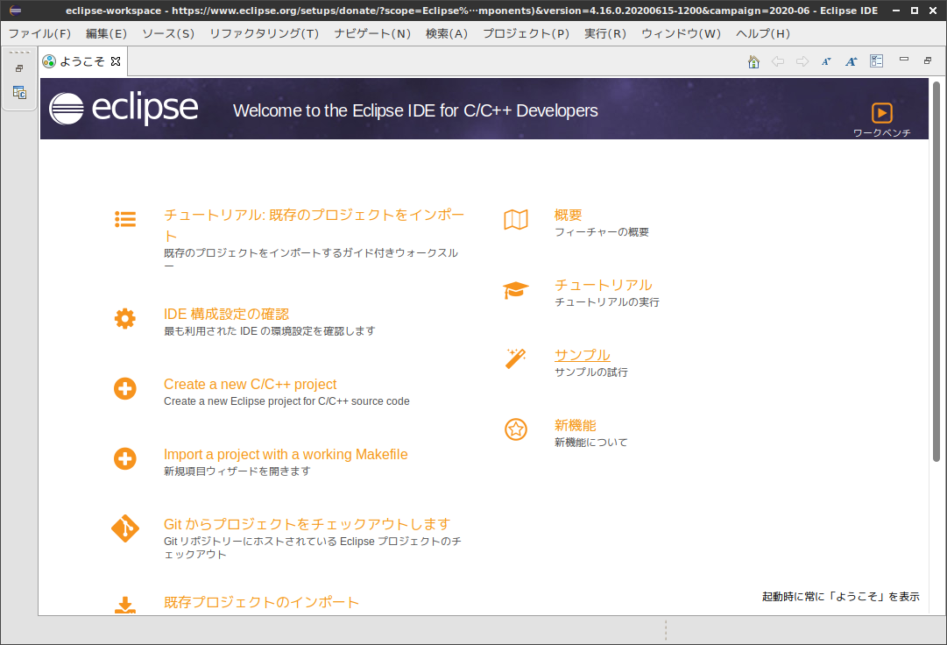Minimize the Eclipse IDE window
The image size is (947, 645).
[x=895, y=11]
